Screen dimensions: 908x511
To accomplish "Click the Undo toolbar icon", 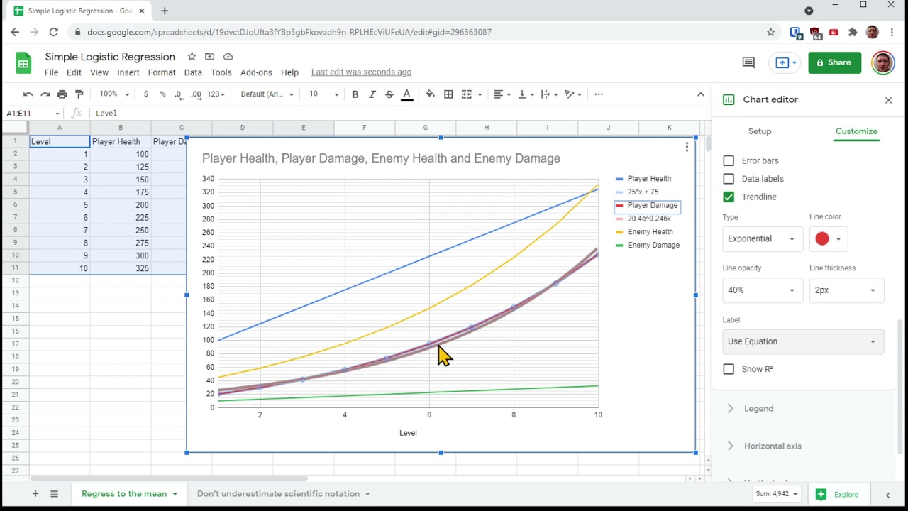I will point(28,94).
